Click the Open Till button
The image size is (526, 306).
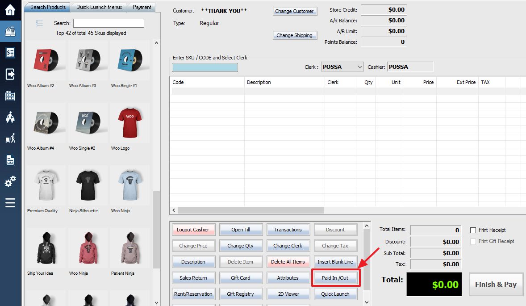coord(241,230)
